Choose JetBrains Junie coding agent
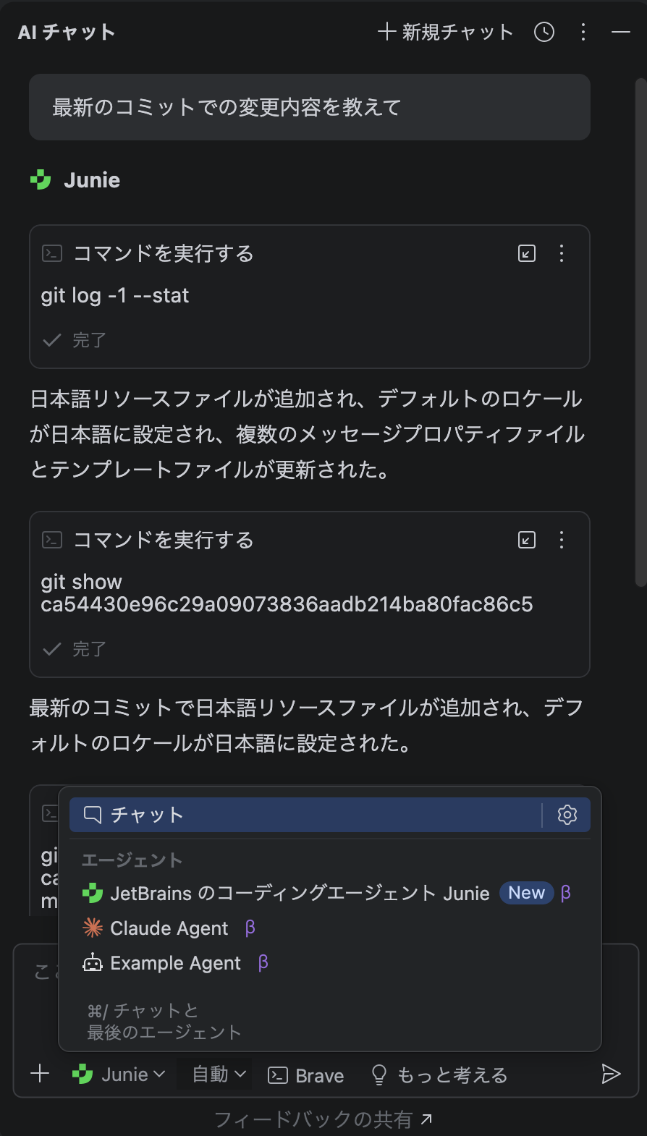Screen dimensions: 647x1136 pos(300,894)
